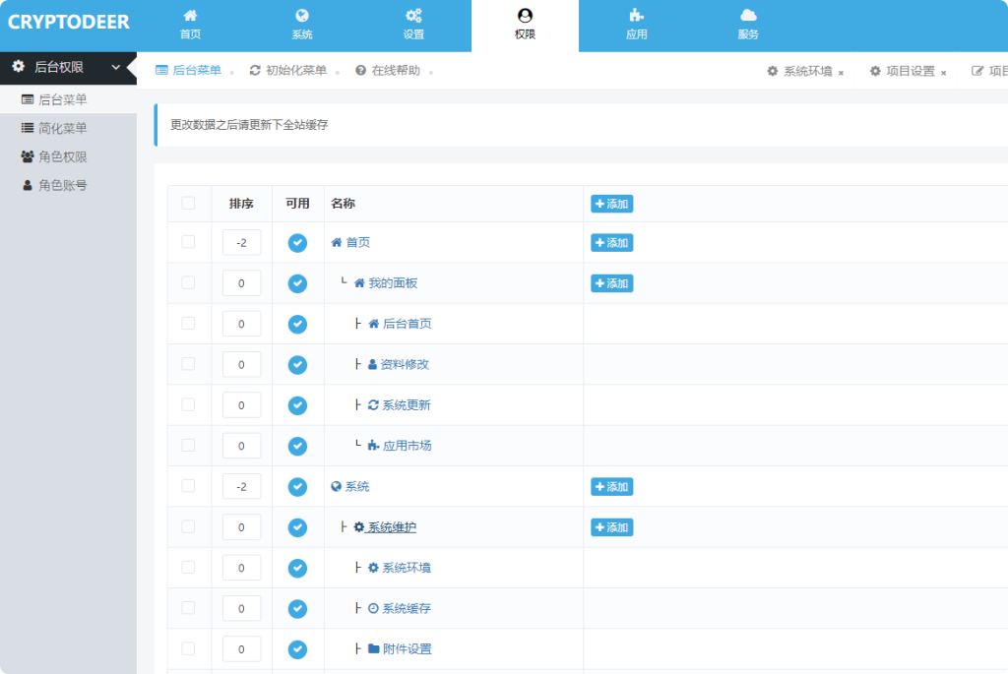Open the 服务 cloud icon in top navigation

(x=748, y=16)
